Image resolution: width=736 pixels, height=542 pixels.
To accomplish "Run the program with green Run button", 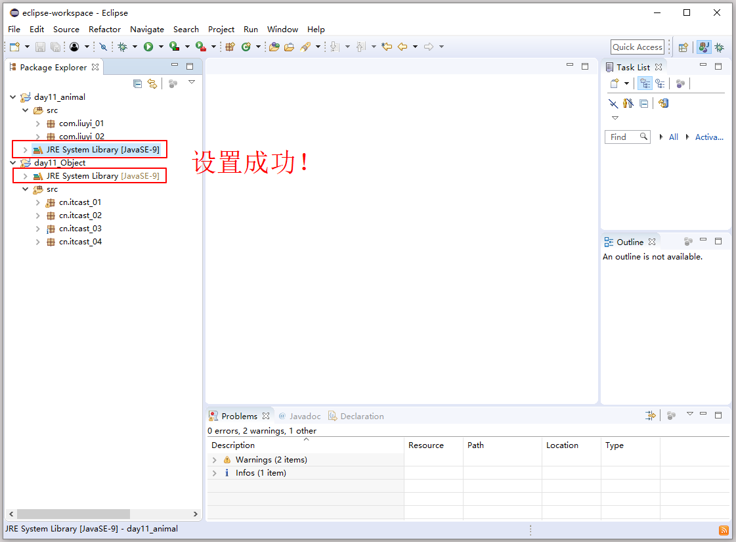I will [x=148, y=47].
